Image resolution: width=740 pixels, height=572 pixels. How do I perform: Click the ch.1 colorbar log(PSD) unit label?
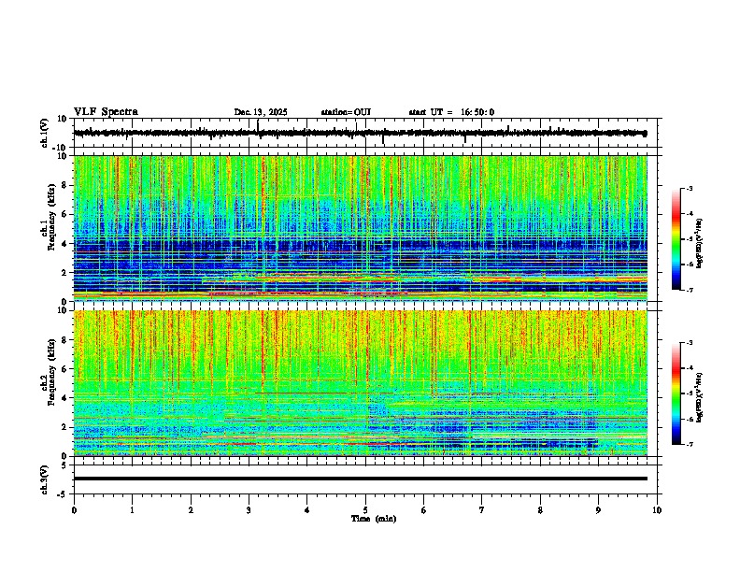click(x=700, y=243)
